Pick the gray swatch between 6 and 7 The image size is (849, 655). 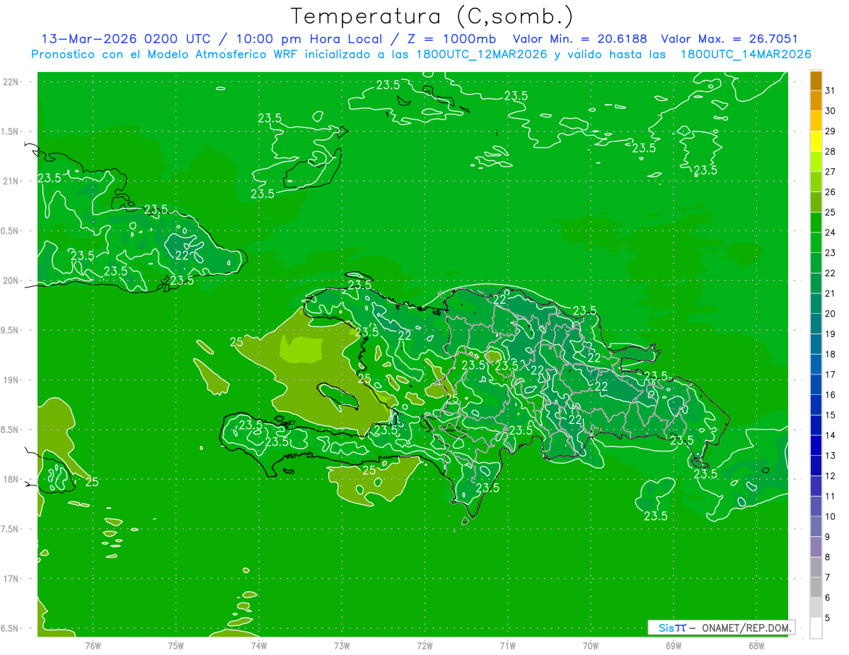coord(816,588)
